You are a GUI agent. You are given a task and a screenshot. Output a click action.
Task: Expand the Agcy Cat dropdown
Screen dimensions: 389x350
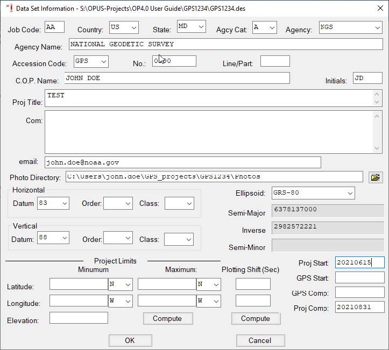(x=265, y=27)
